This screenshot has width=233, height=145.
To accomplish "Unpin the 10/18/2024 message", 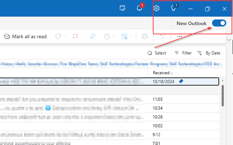I will pos(181,81).
